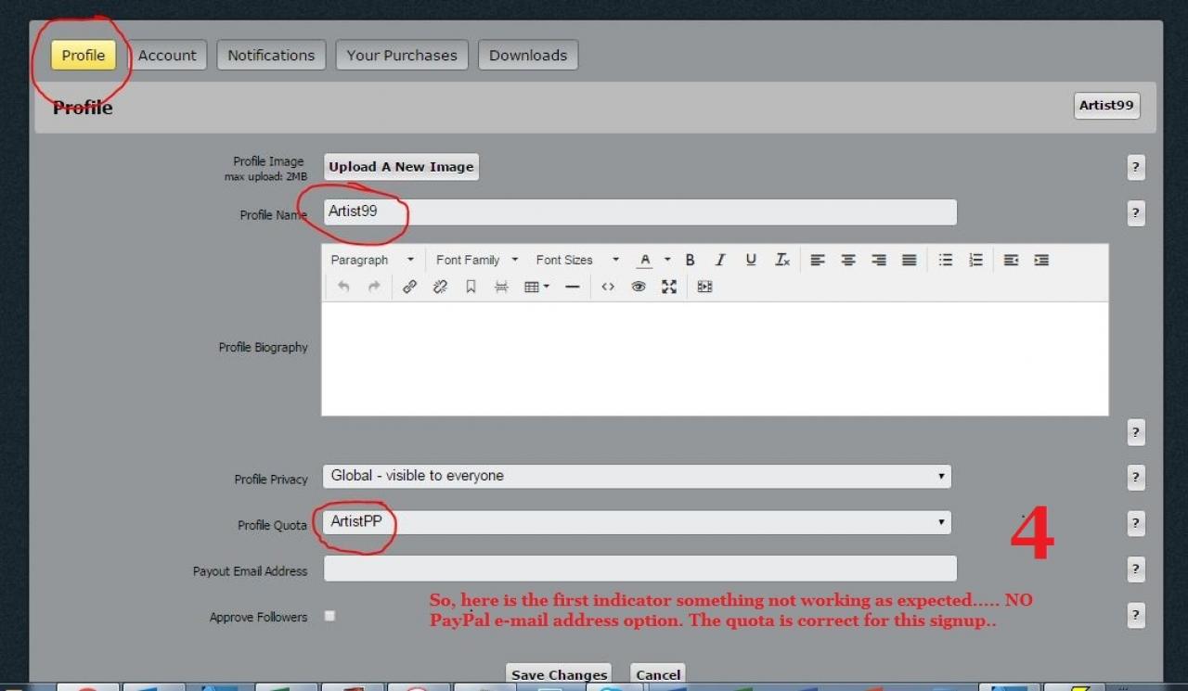Show help for the Profile Privacy row
The width and height of the screenshot is (1188, 691).
[1135, 478]
